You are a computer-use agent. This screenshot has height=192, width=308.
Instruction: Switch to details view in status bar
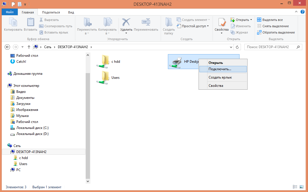click(x=295, y=187)
